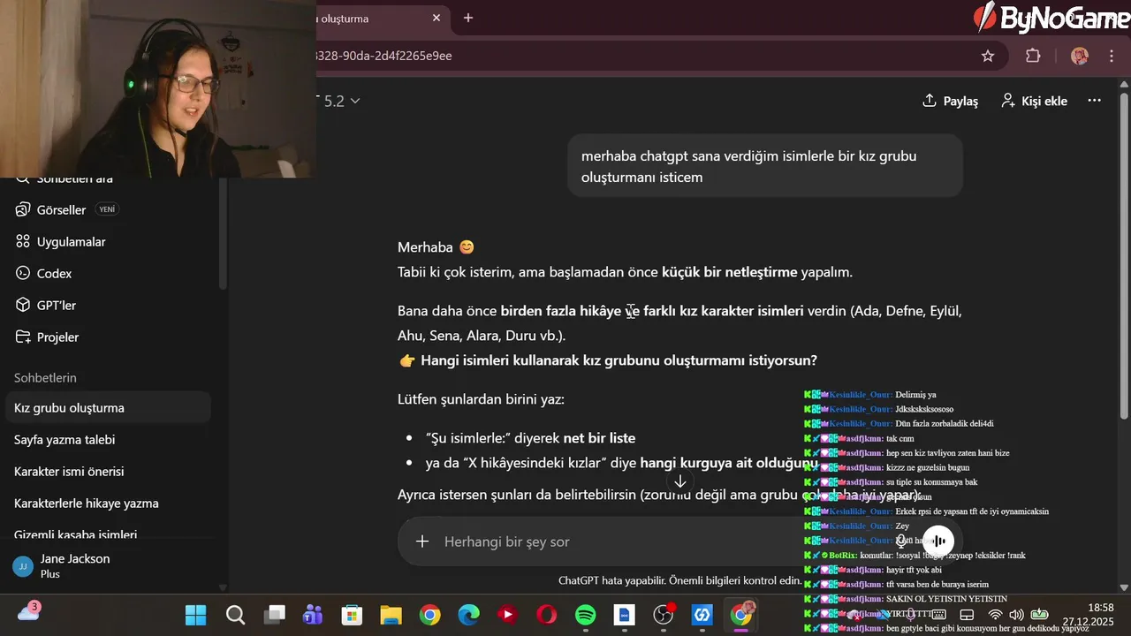Open the first Chrome taskbar icon

[x=429, y=615]
